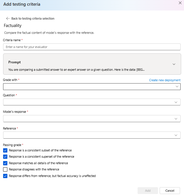Go back to testing criteria selection
This screenshot has height=196, width=184.
(33, 18)
